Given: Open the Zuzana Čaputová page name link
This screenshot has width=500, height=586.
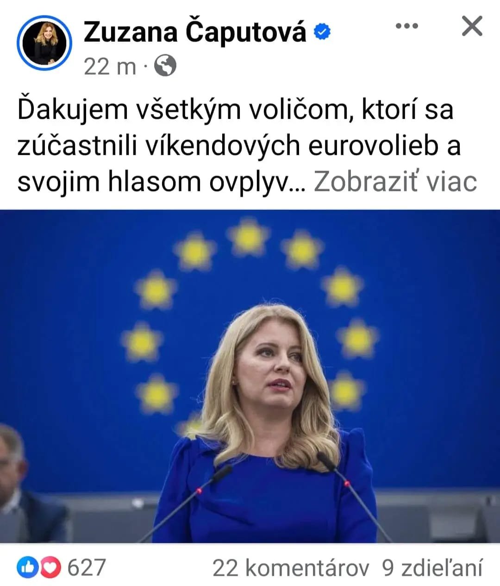Looking at the screenshot, I should click(195, 33).
